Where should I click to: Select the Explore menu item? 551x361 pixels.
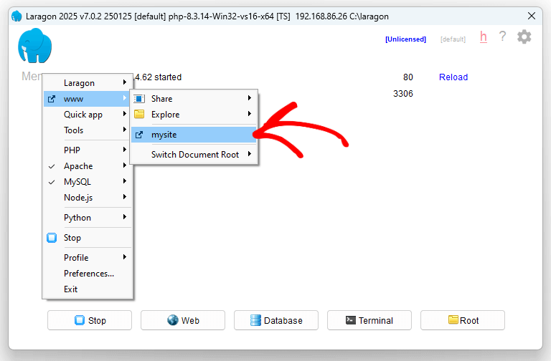(x=194, y=115)
